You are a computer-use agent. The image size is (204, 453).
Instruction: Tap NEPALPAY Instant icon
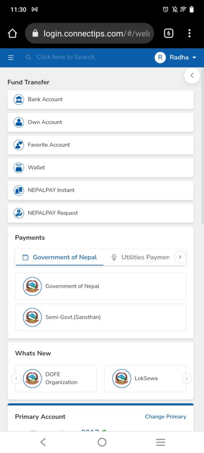tap(19, 190)
